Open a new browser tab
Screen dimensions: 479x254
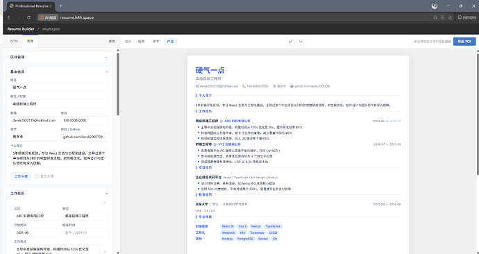61,6
